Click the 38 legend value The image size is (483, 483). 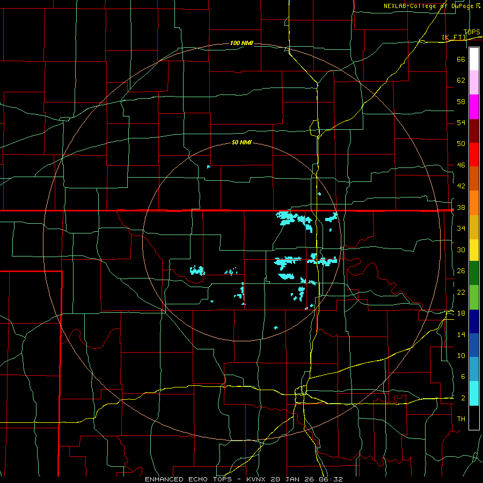click(x=461, y=208)
